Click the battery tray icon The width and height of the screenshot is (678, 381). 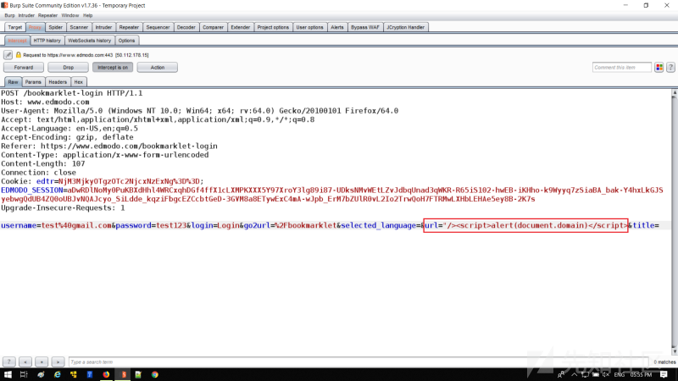(596, 374)
